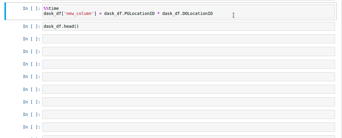Viewport: 342px width, 138px height.
Task: Click dask_df.DOLocationID in the code
Action: click(x=187, y=13)
